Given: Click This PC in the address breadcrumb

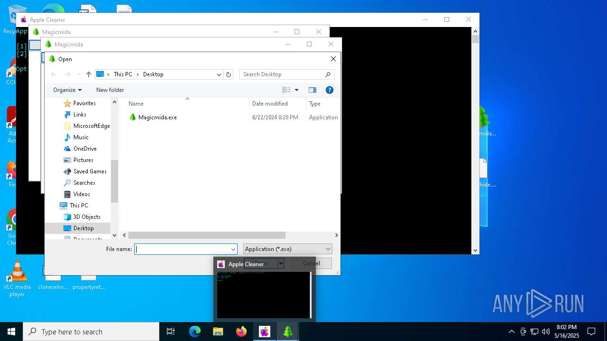Looking at the screenshot, I should point(123,74).
